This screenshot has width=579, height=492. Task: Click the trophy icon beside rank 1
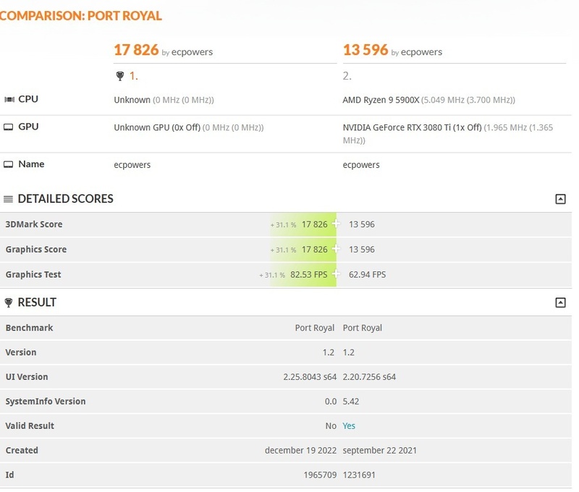coord(120,77)
